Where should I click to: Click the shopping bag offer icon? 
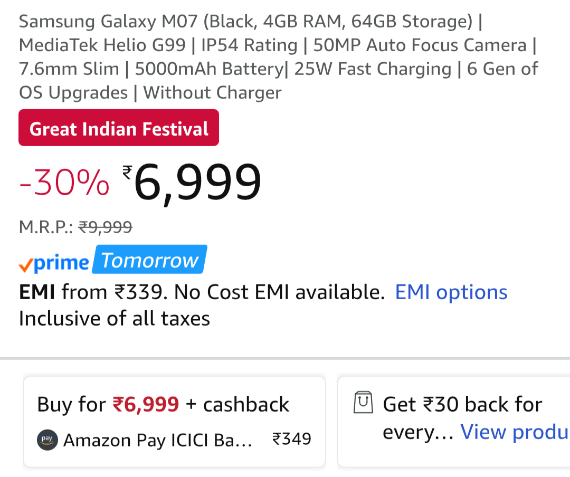coord(363,404)
